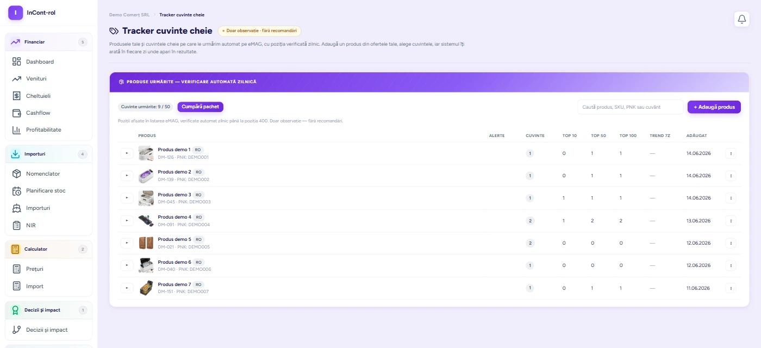Collapse the Importuri section header

(x=49, y=154)
